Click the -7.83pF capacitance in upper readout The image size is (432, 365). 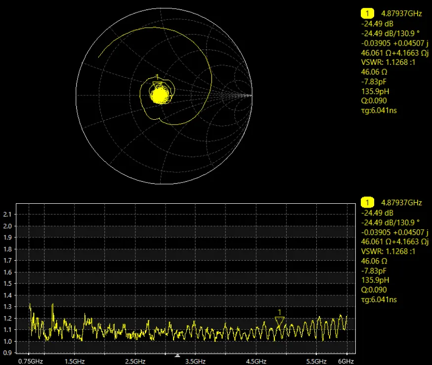(x=374, y=82)
